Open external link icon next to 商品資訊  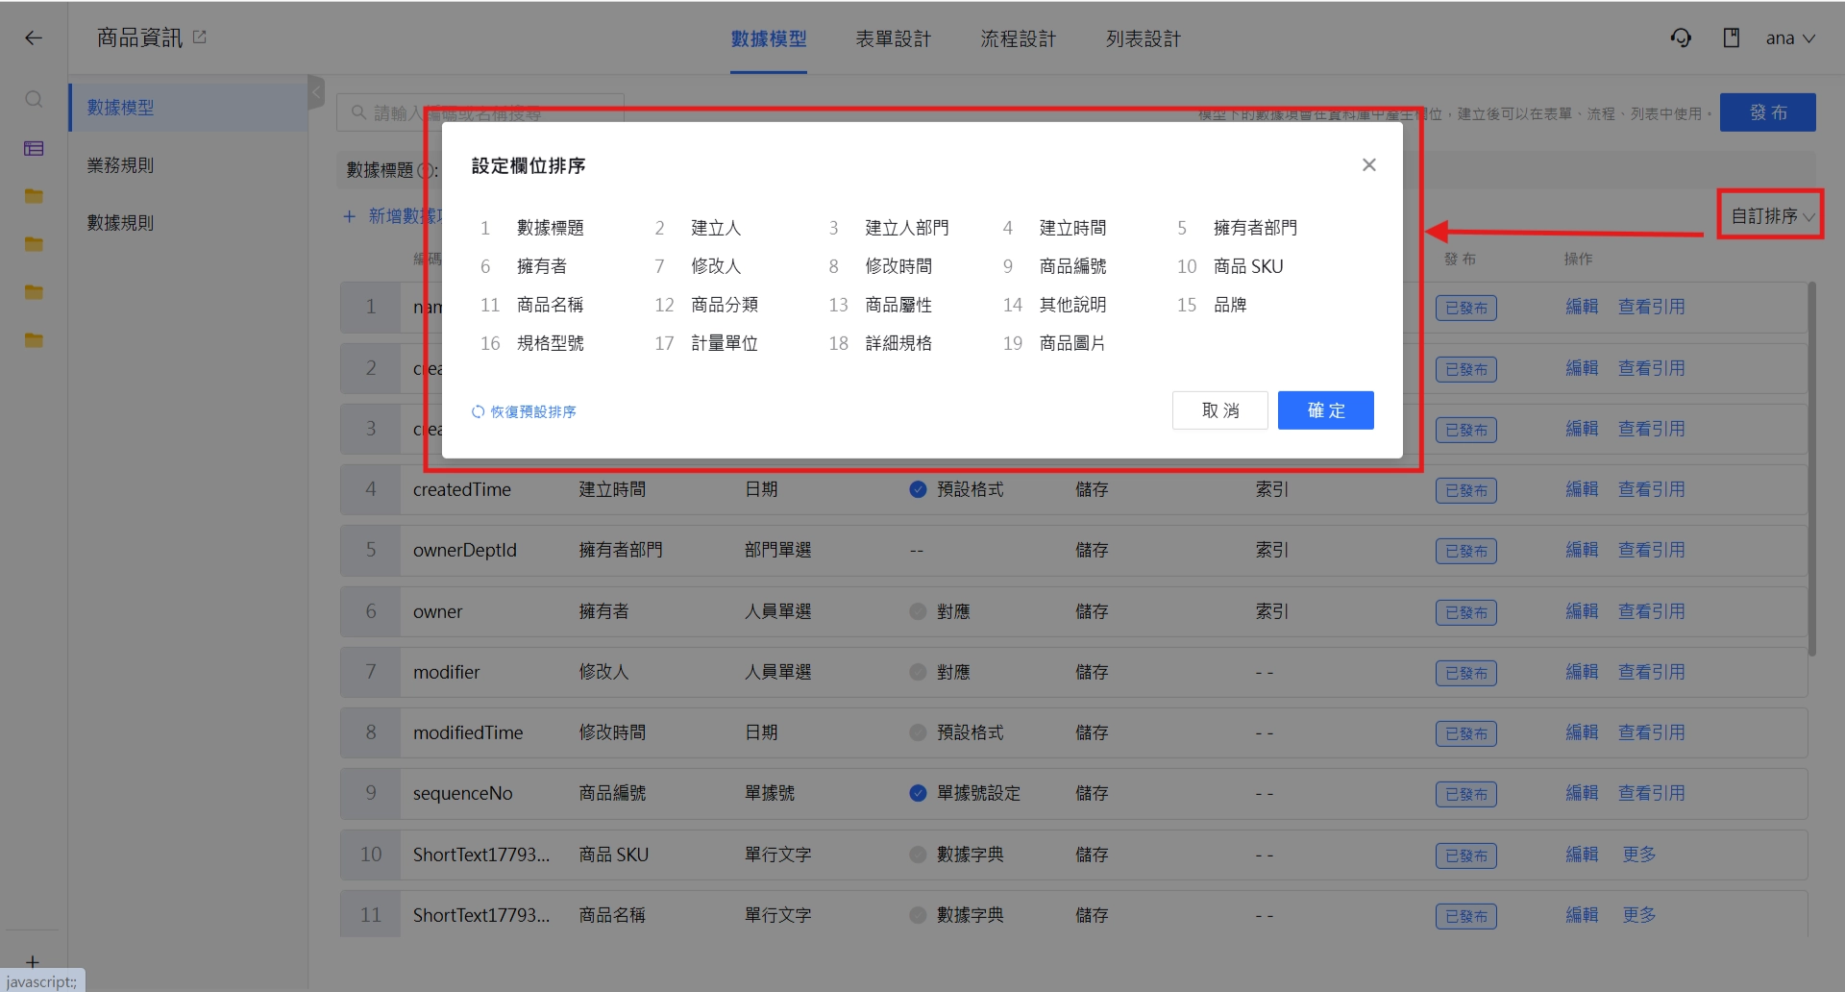pos(200,37)
